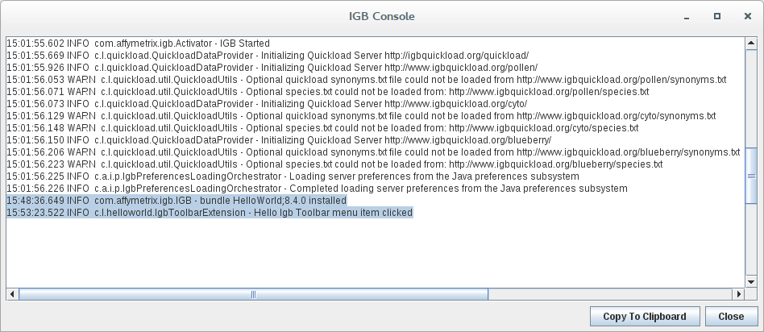Close the console with the Close button
Screen dimensions: 764x332
pyautogui.click(x=731, y=317)
